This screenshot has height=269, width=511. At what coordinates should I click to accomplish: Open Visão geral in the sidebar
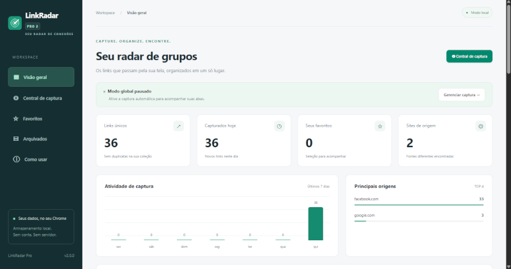(41, 77)
